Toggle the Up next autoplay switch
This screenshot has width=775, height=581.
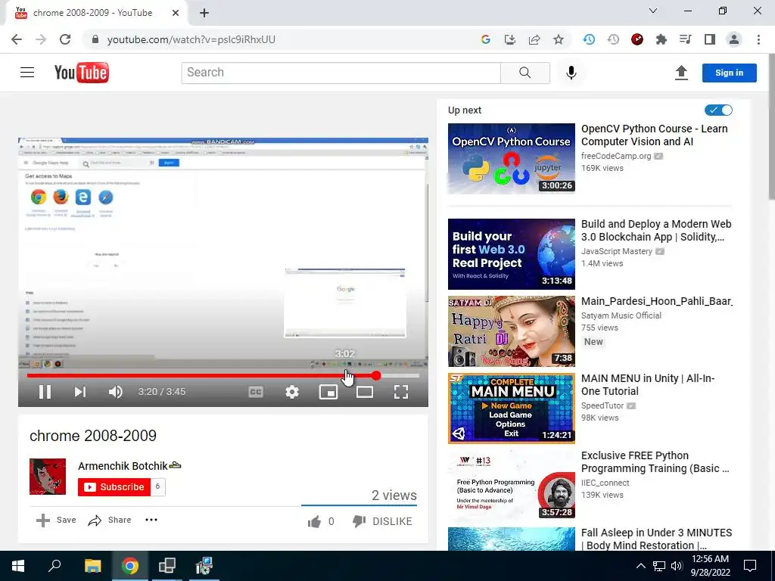pos(718,110)
